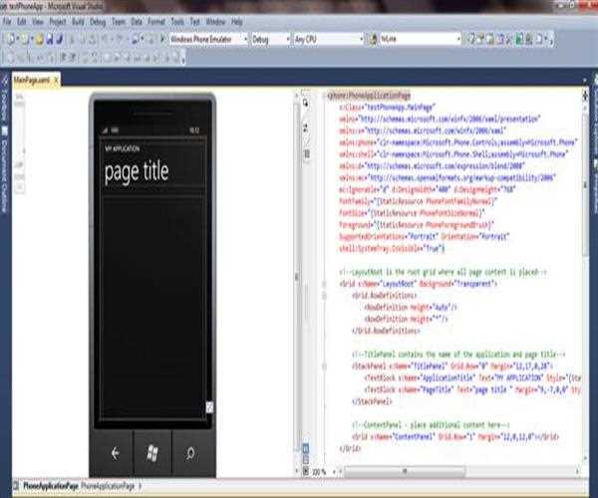Close the MainPage.xaml document tab

coord(56,78)
